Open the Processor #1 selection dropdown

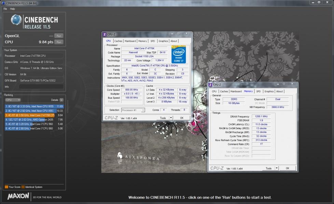pos(133,110)
